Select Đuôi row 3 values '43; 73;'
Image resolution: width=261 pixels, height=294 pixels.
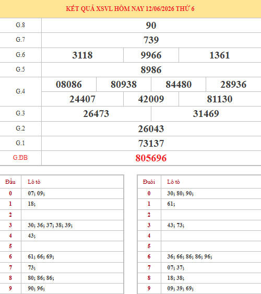[x=176, y=225]
